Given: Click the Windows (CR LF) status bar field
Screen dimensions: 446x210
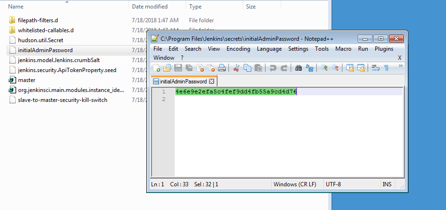Looking at the screenshot, I should (x=294, y=184).
